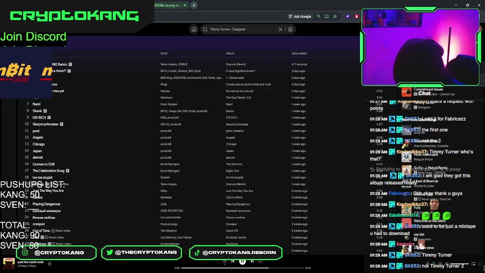Open album 'Dawn FM'

232,231
